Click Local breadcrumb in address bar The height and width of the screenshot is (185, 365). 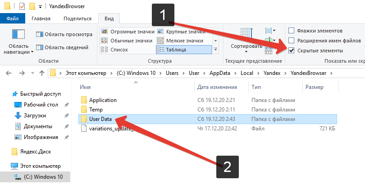[x=247, y=73]
